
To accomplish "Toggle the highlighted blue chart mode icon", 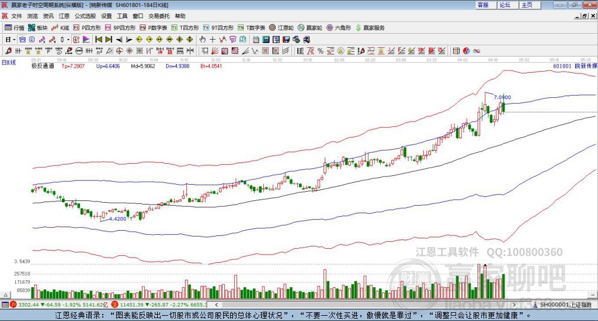I will pos(22,40).
